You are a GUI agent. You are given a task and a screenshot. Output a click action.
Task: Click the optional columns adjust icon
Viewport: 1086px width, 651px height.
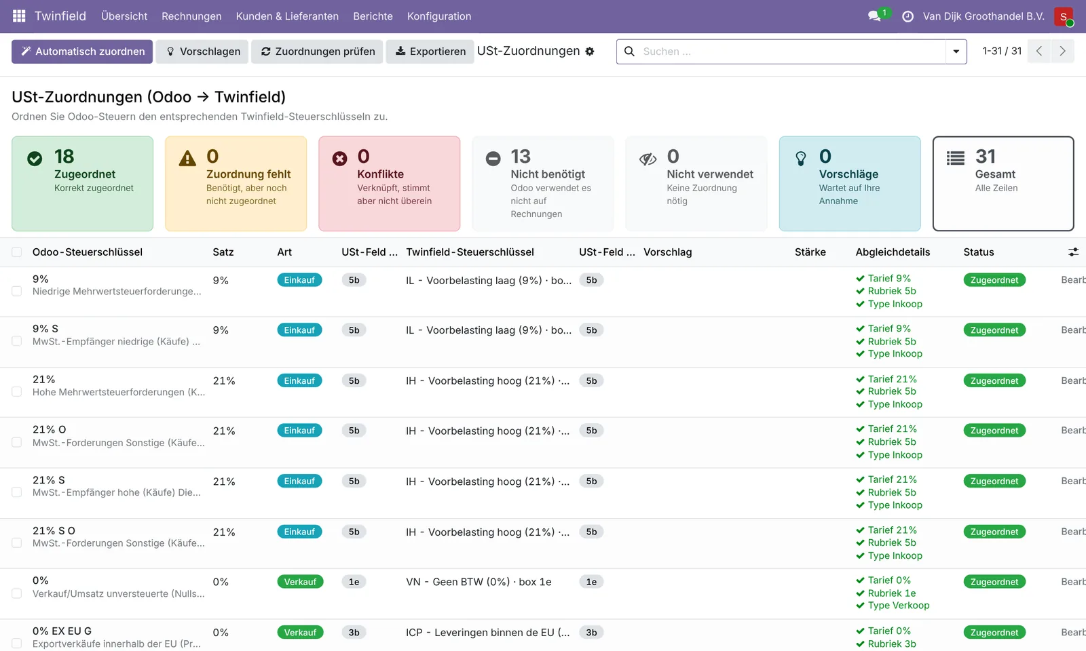pyautogui.click(x=1073, y=252)
